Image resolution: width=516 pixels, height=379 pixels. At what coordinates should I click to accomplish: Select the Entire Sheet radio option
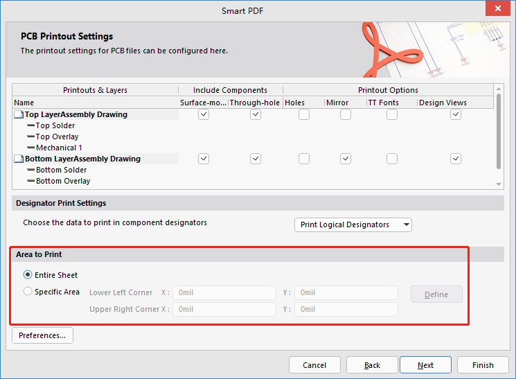[28, 275]
